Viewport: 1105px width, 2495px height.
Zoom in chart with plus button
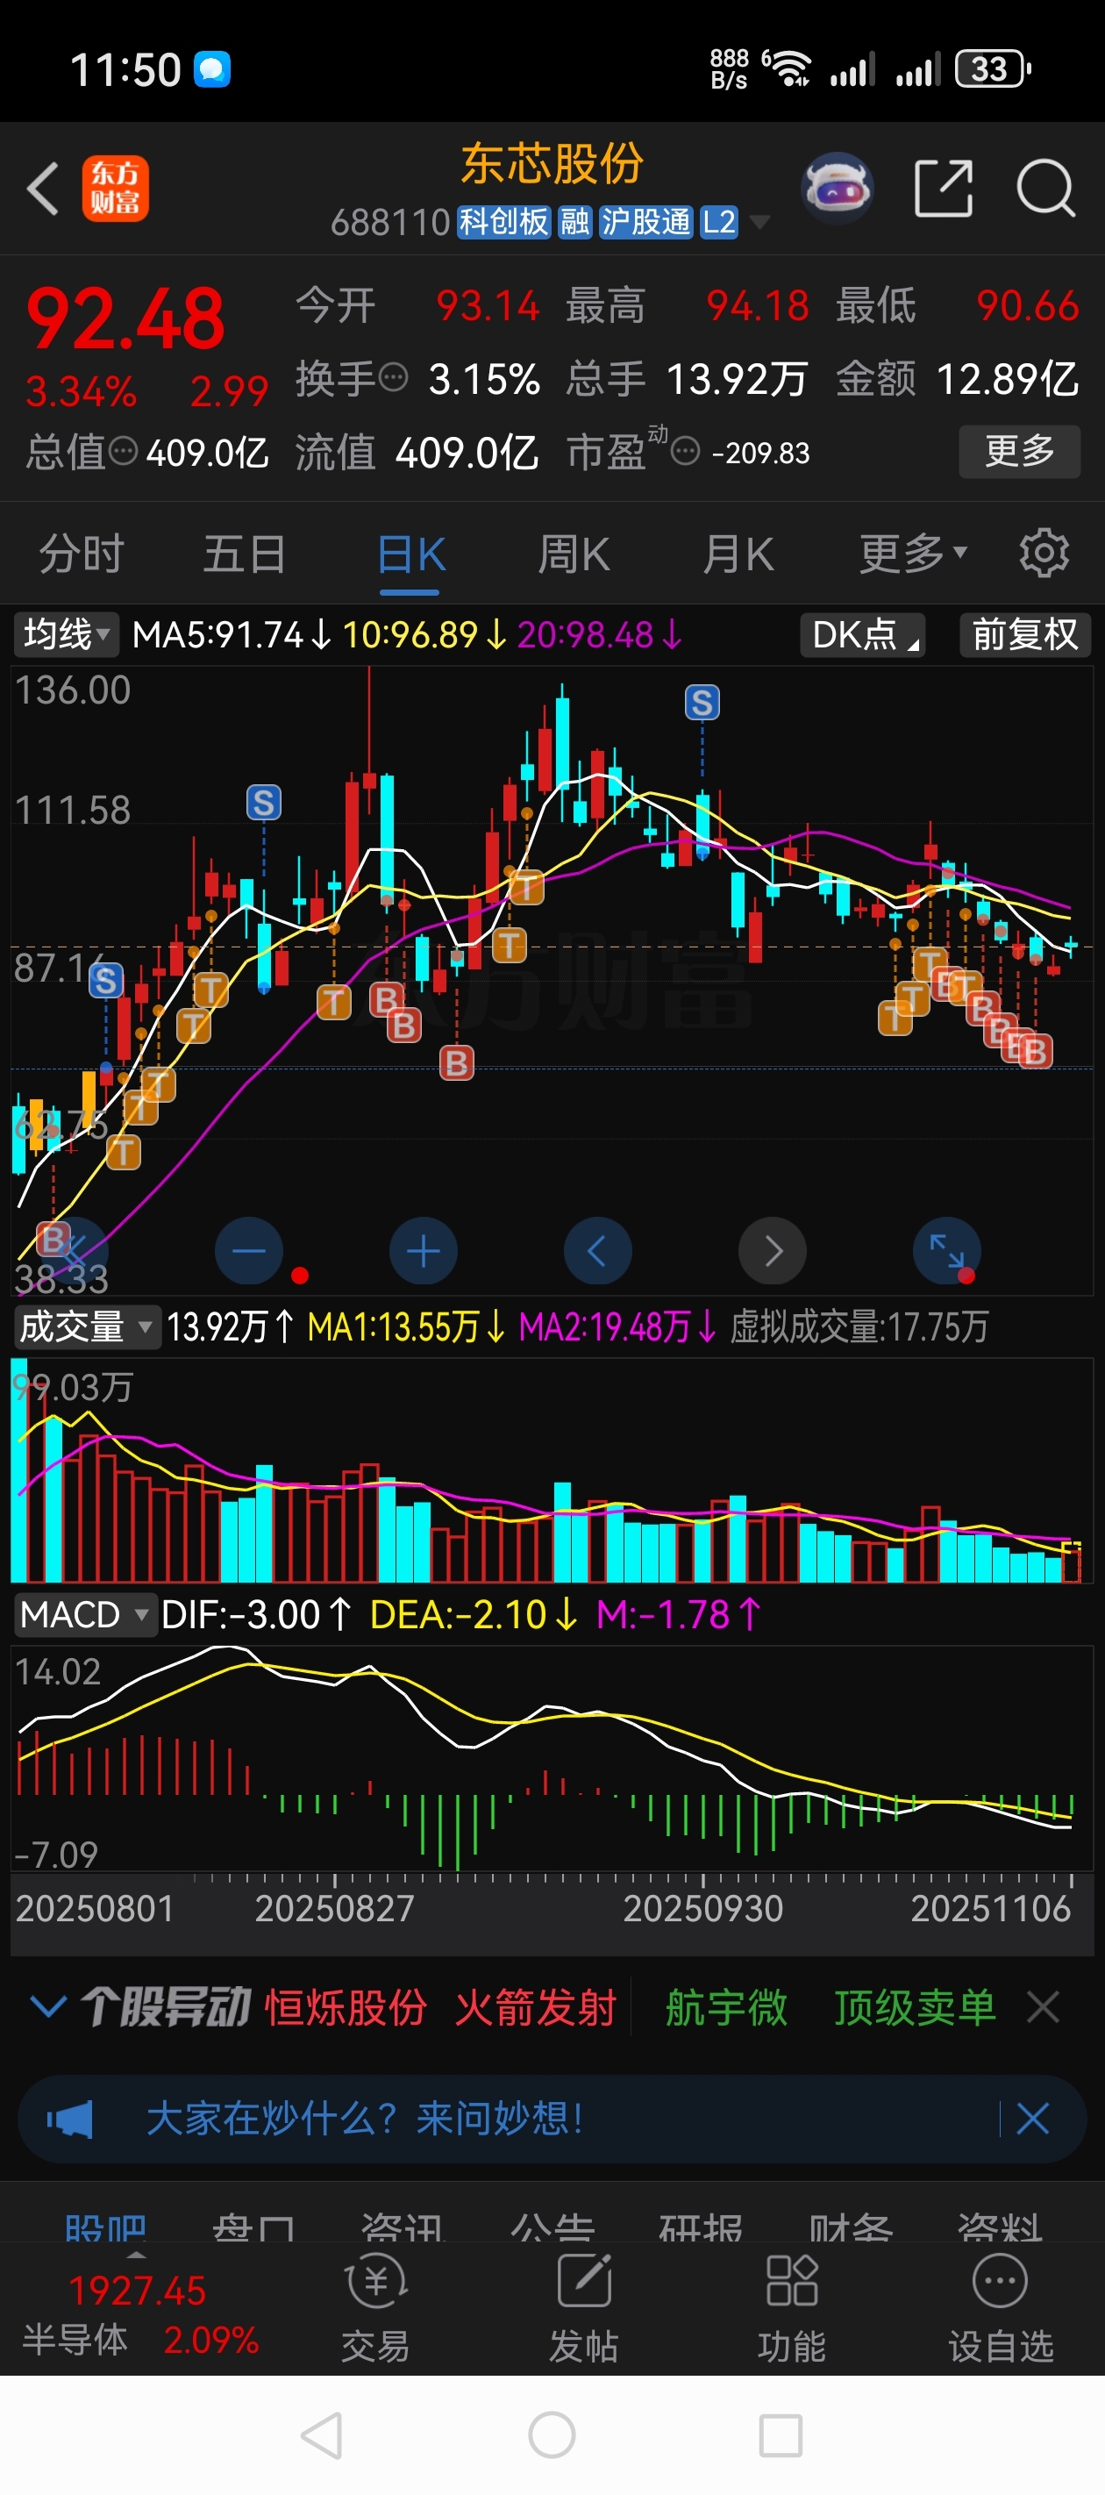pos(424,1250)
